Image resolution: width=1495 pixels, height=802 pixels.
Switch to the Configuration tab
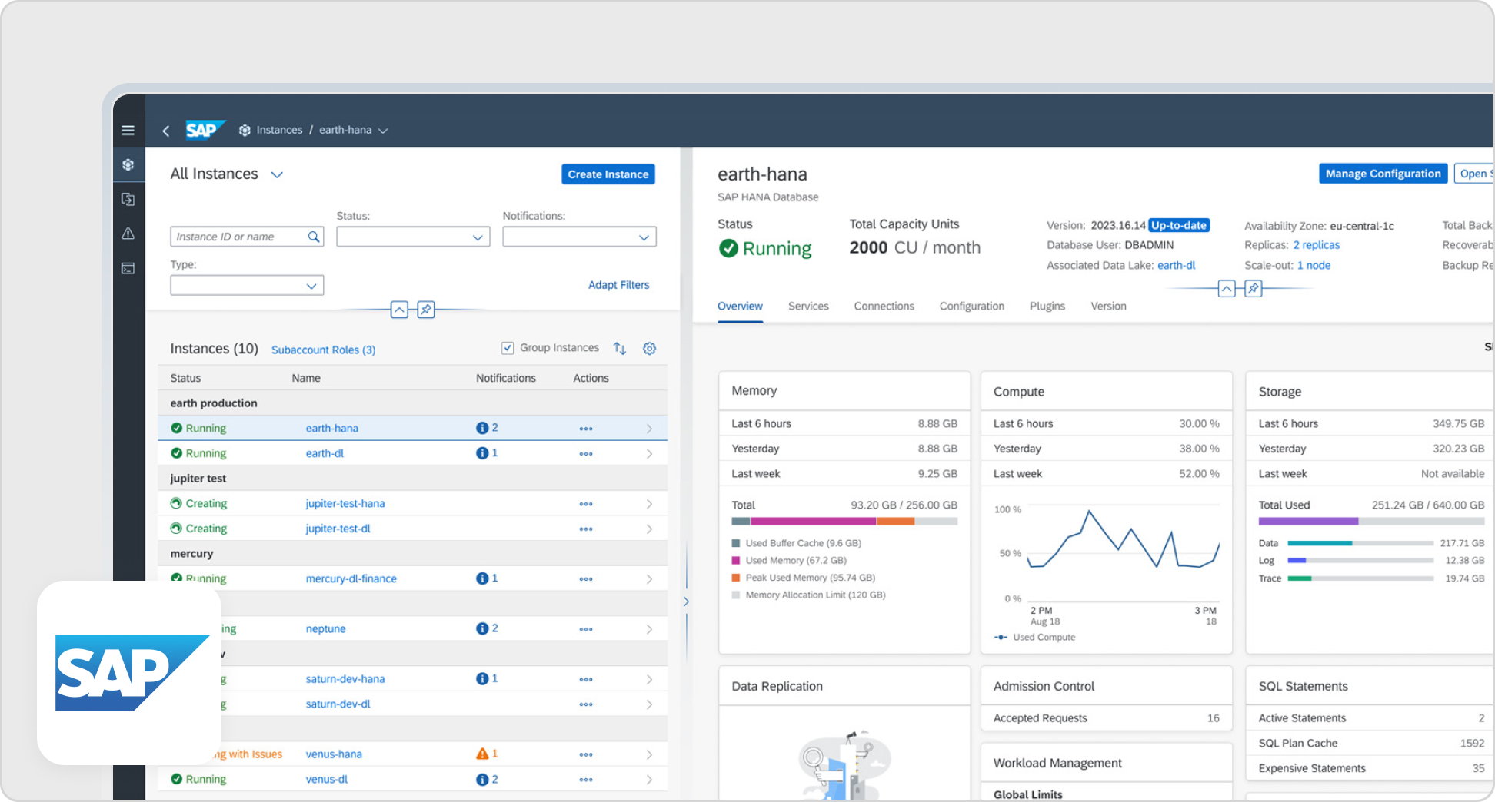pos(971,306)
